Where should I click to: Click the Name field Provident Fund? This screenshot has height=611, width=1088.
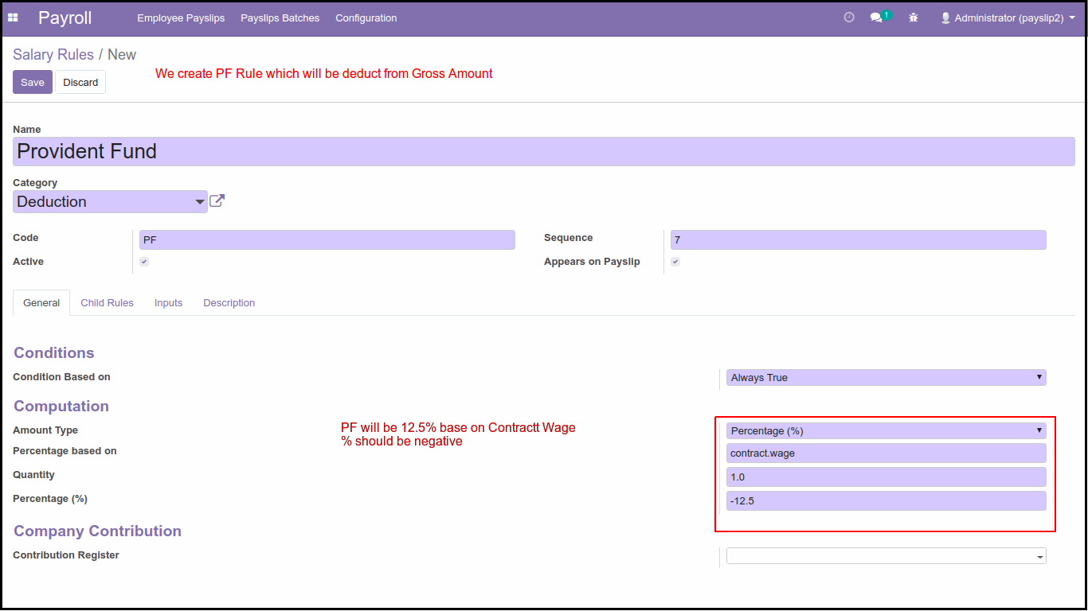pyautogui.click(x=544, y=151)
